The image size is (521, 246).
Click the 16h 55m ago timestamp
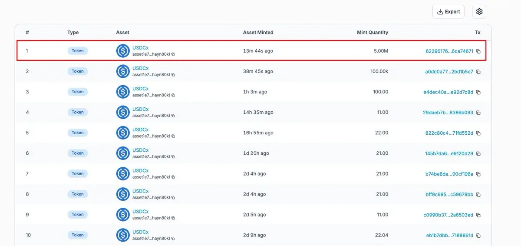coord(258,133)
